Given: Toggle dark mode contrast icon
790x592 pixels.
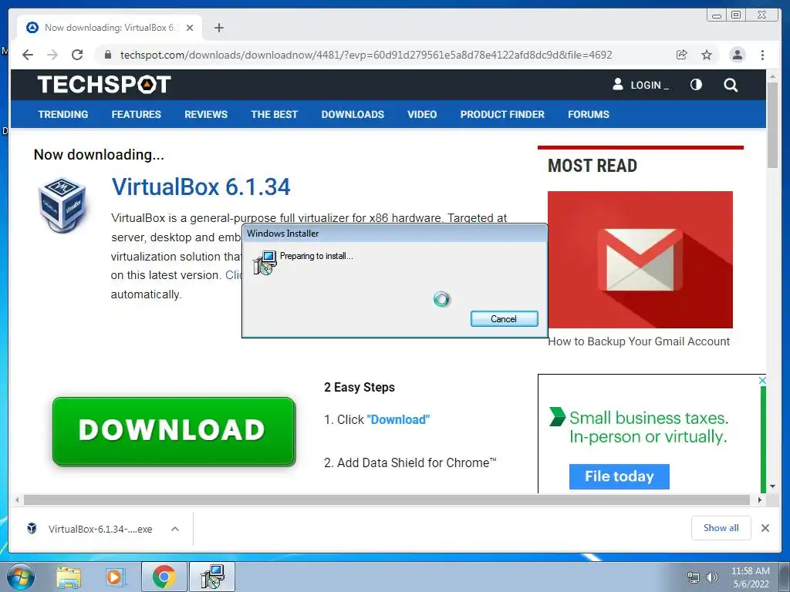Looking at the screenshot, I should (697, 85).
